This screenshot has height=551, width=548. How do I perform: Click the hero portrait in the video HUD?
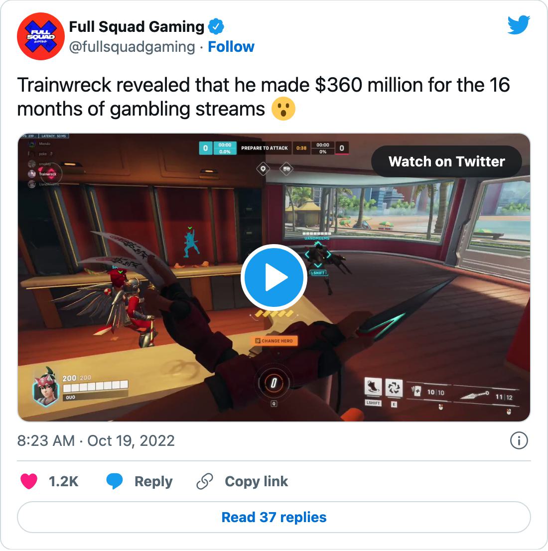click(x=45, y=387)
